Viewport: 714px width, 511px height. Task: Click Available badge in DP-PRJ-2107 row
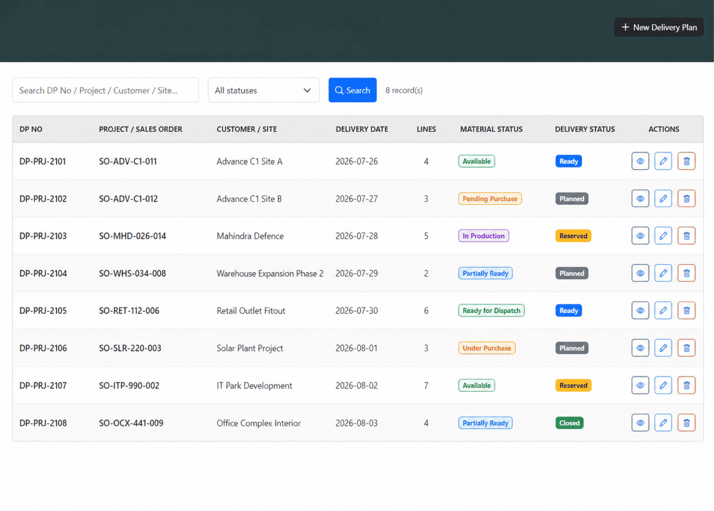tap(476, 385)
